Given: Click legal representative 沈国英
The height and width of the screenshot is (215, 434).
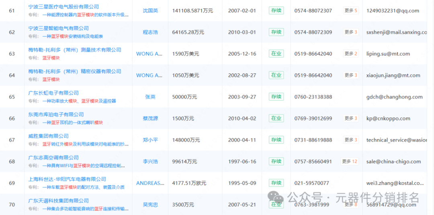Looking at the screenshot, I should [x=150, y=11].
